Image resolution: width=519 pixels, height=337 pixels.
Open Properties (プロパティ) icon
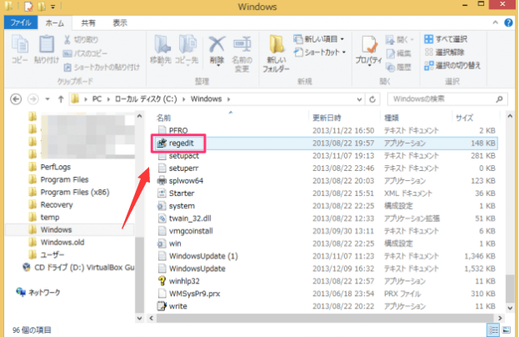(x=369, y=50)
